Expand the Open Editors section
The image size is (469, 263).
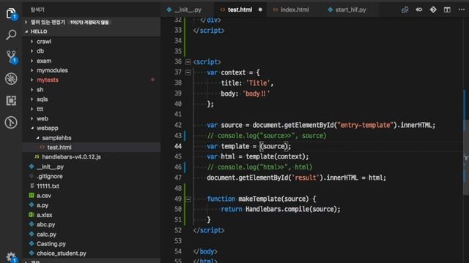click(26, 22)
